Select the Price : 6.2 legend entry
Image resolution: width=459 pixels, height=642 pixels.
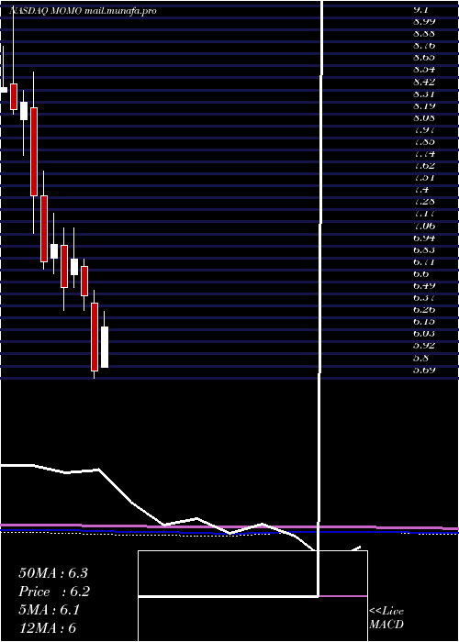(x=54, y=592)
